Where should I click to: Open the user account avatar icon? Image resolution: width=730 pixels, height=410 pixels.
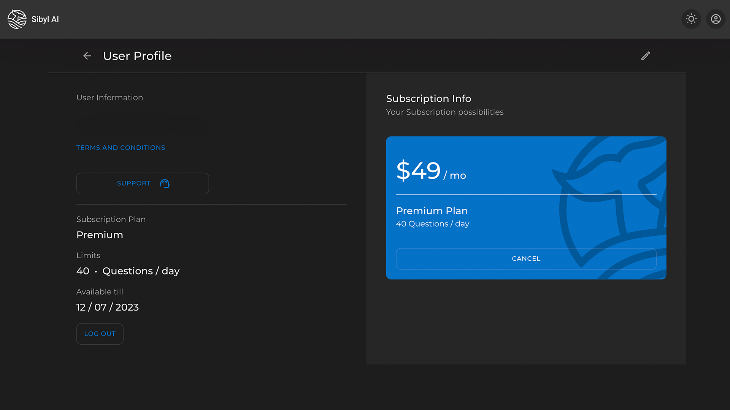[716, 19]
